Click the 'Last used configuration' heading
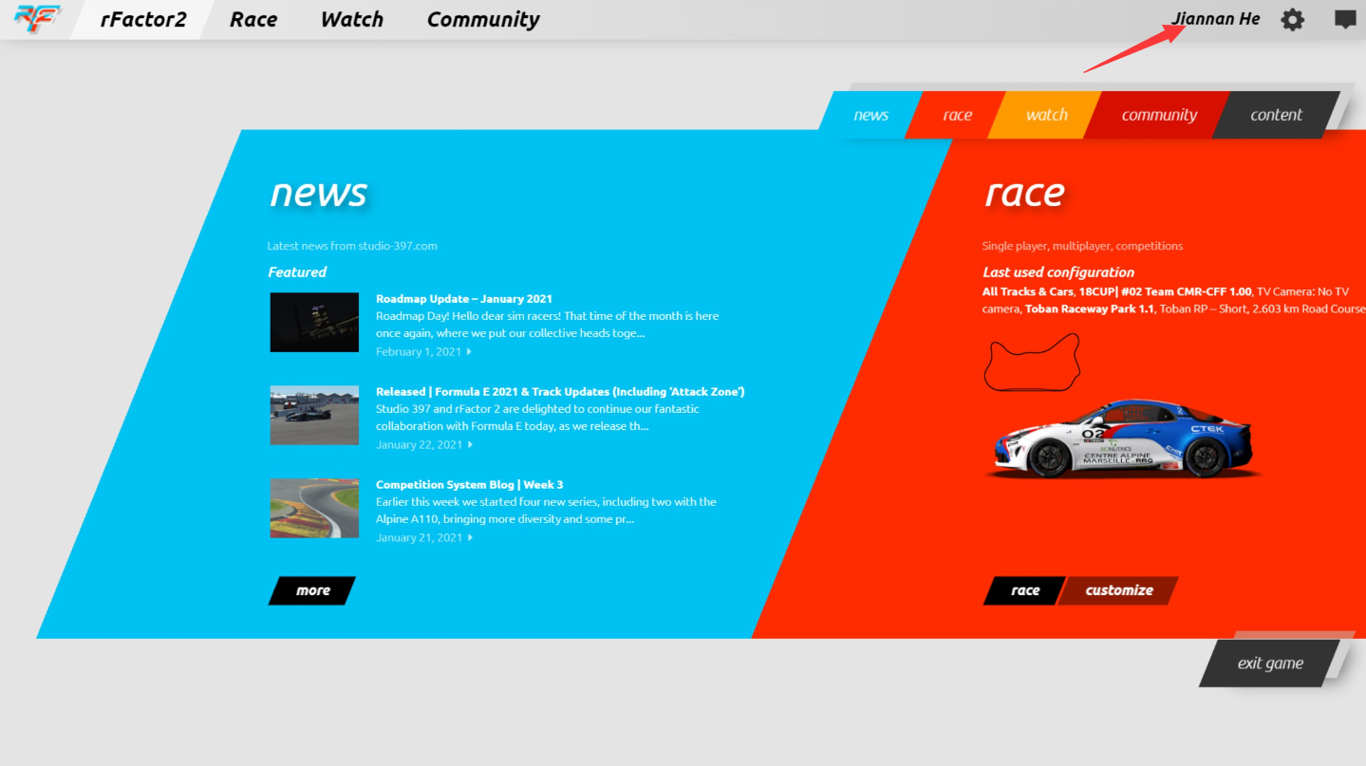 1058,272
